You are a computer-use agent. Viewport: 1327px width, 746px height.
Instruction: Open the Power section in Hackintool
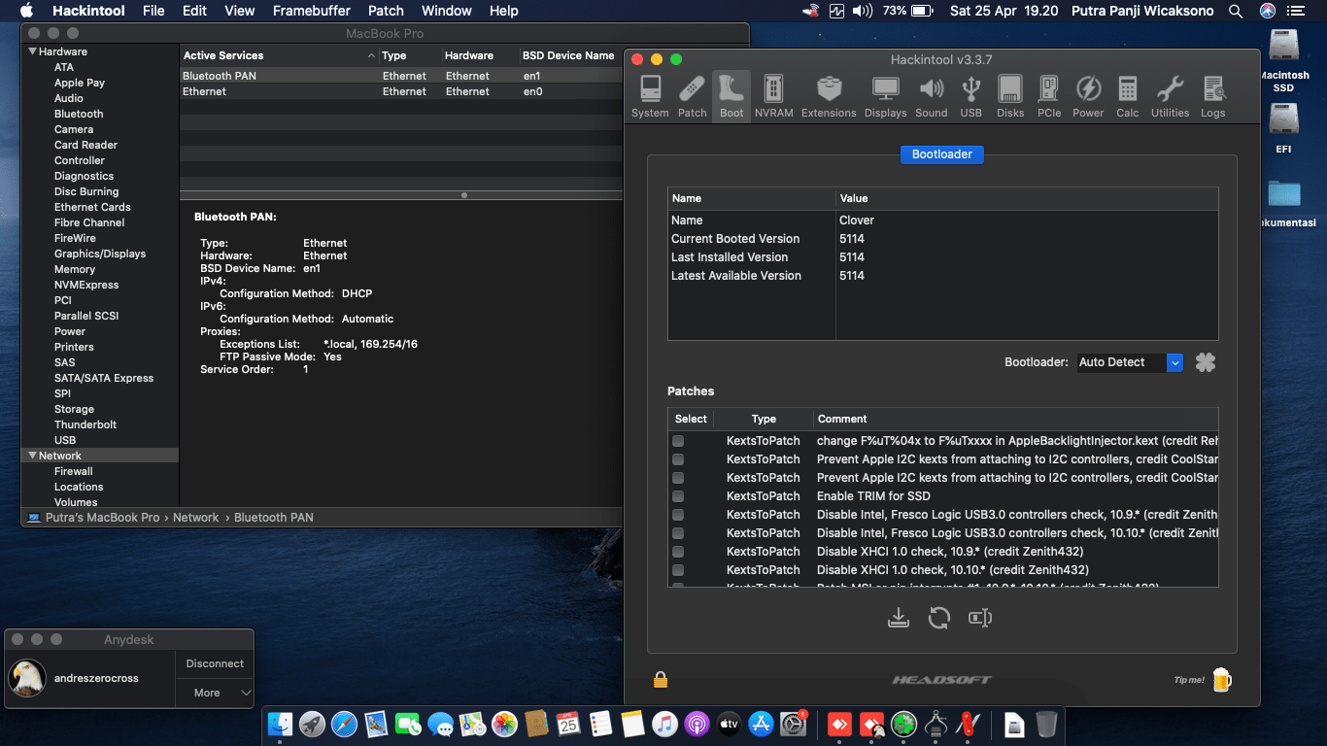point(1088,97)
